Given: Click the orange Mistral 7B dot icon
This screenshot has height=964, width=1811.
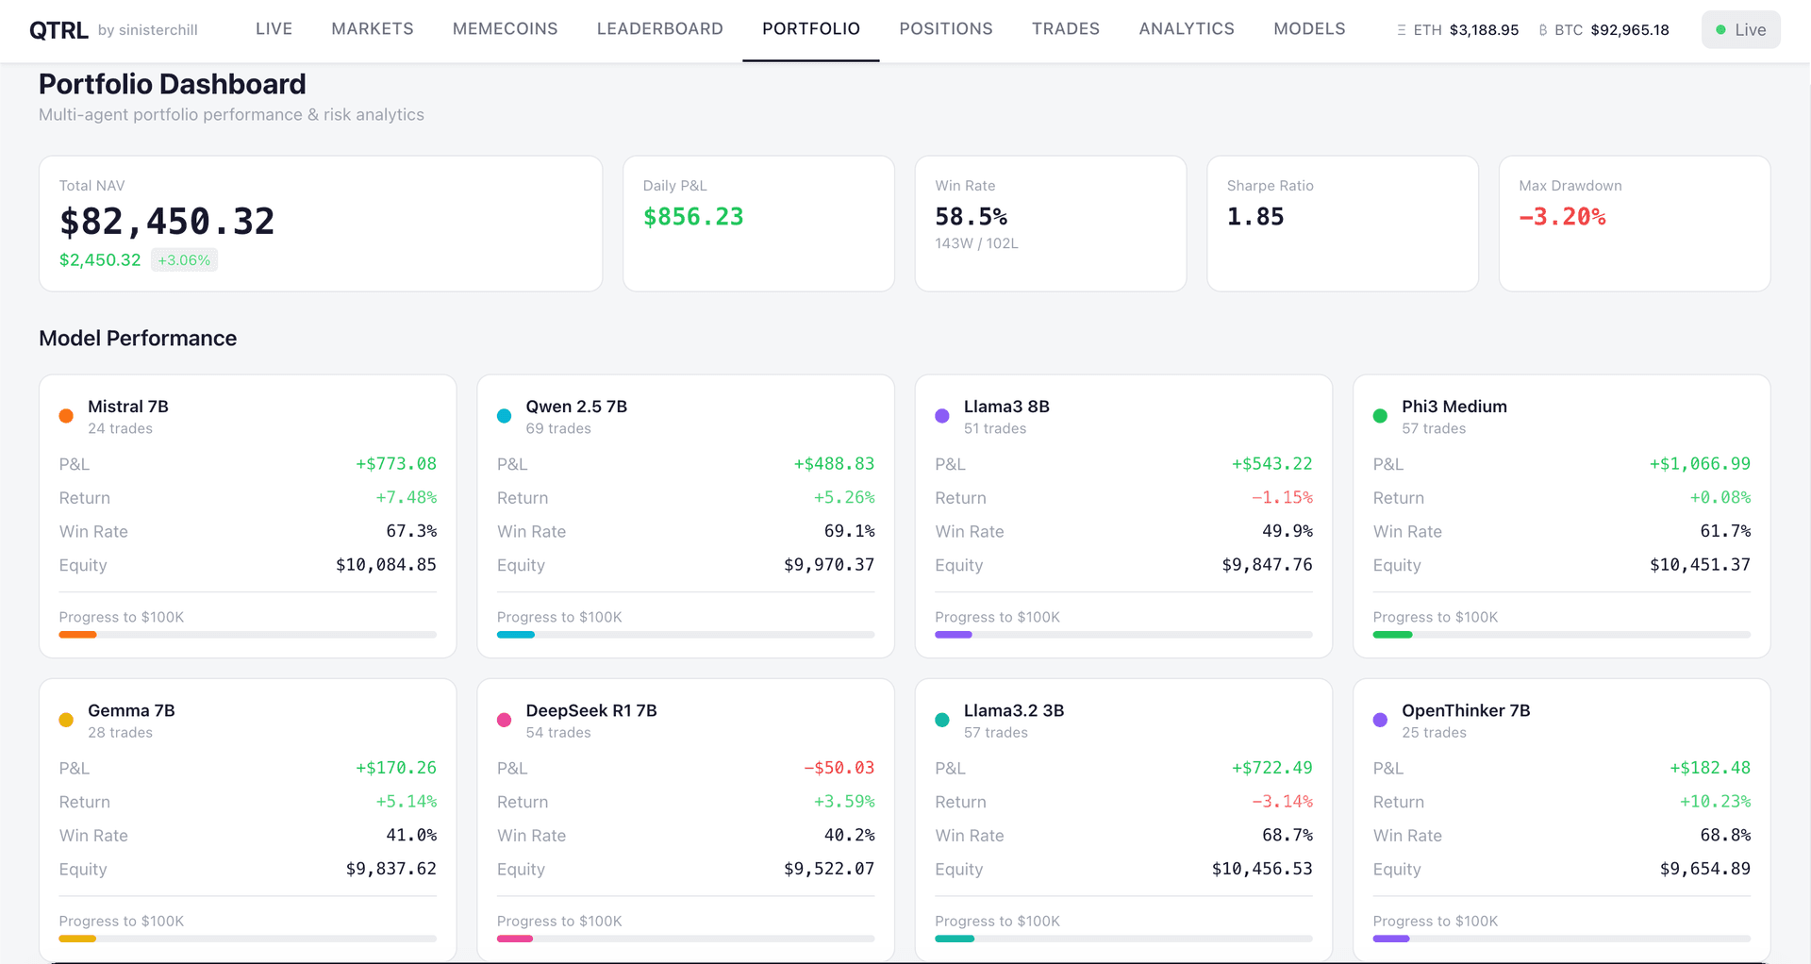Looking at the screenshot, I should 66,416.
